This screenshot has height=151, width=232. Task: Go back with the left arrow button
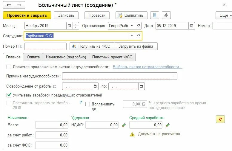click(x=9, y=5)
